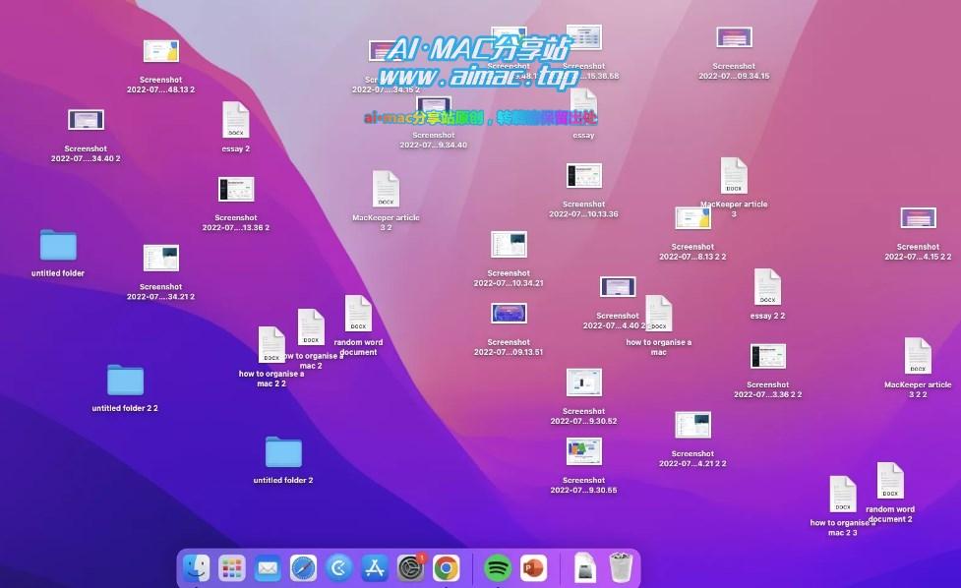Image resolution: width=961 pixels, height=588 pixels.
Task: Select the "Screenshot 2022-07...10.13.36" thumbnail
Action: point(584,176)
